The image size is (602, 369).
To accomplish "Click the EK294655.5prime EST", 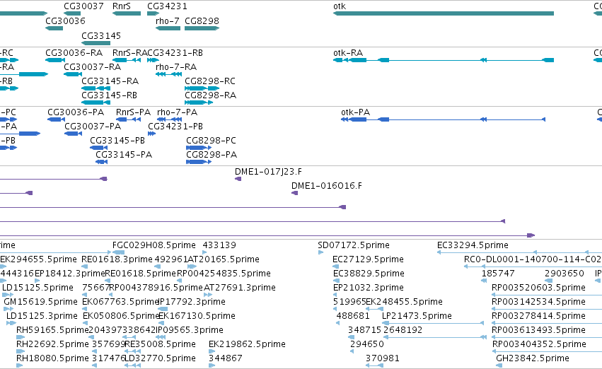I will (3, 266).
